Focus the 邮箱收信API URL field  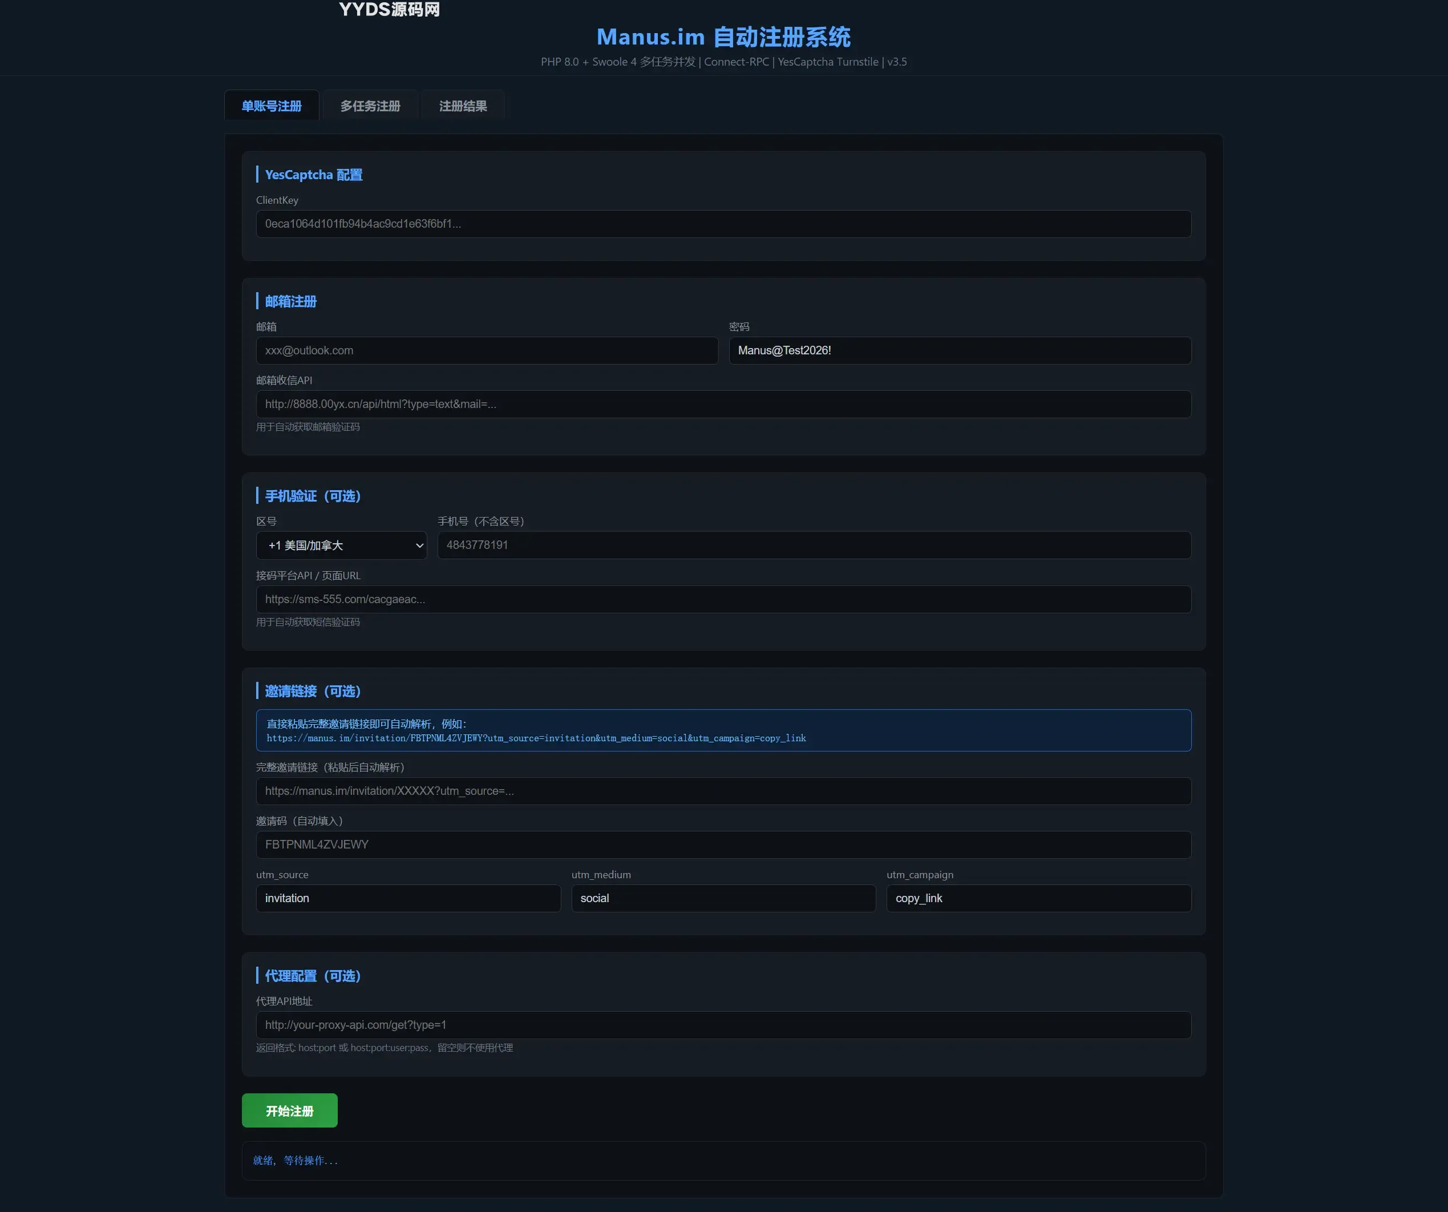point(723,404)
